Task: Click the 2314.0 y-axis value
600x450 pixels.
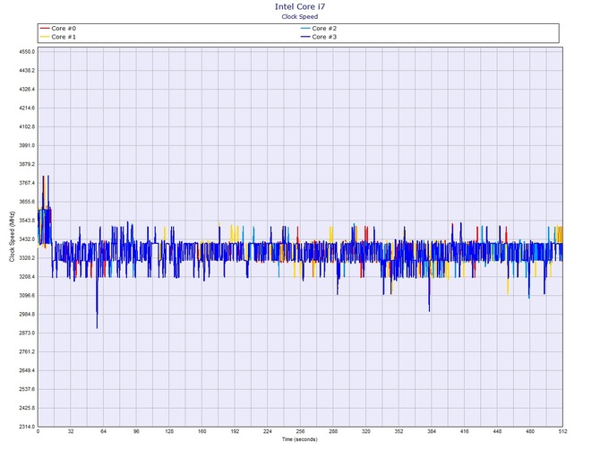Action: coord(27,427)
